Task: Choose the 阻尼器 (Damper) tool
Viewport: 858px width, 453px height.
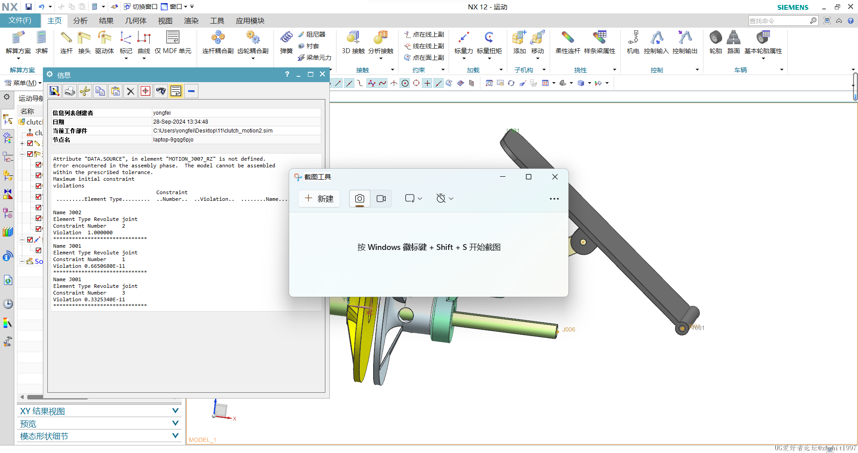Action: [312, 34]
